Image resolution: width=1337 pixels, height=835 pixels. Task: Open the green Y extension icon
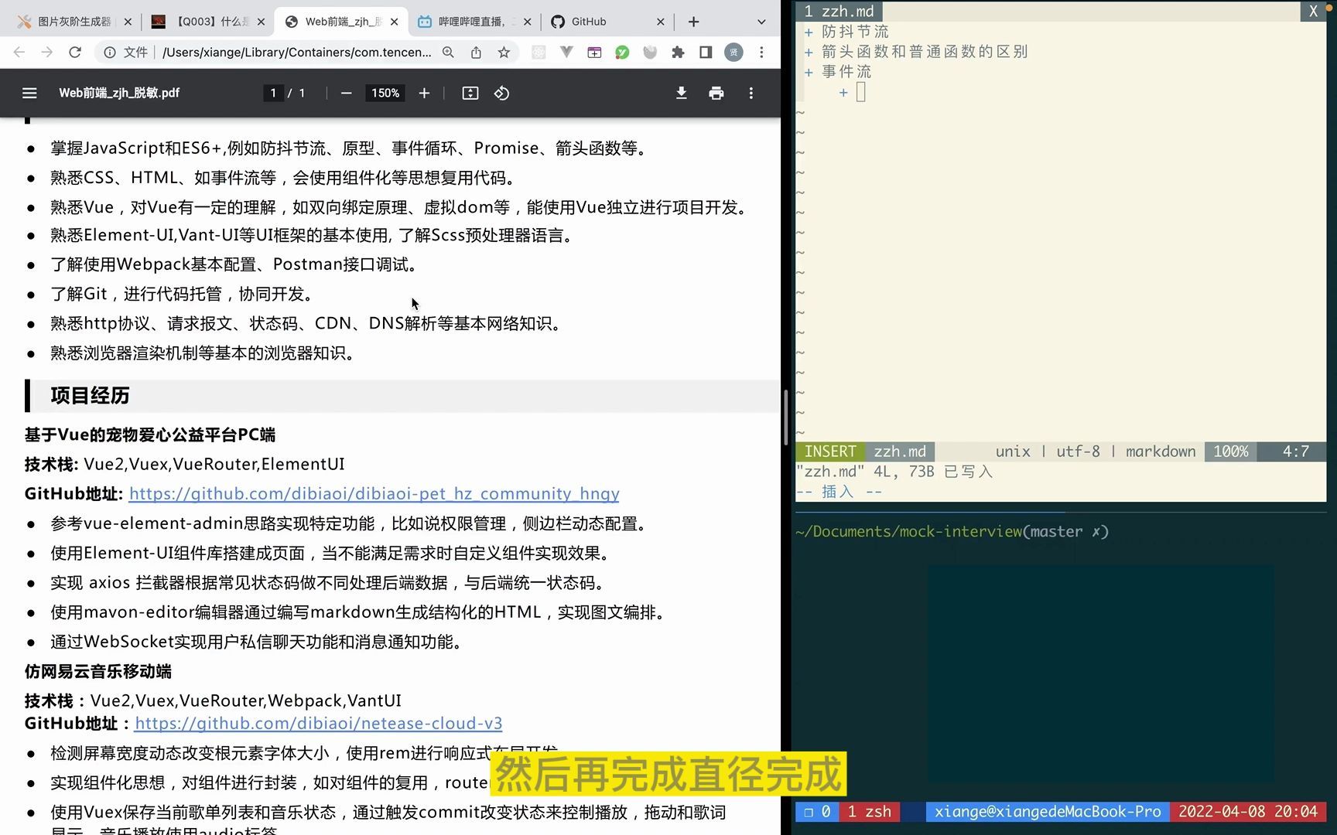pos(622,52)
